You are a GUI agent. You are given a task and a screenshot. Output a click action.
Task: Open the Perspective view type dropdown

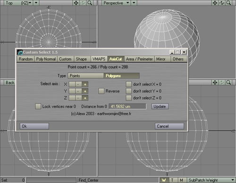pos(116,3)
